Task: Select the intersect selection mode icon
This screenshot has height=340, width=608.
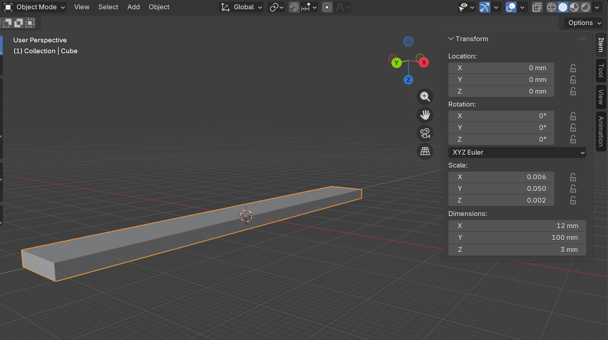Action: coord(30,23)
